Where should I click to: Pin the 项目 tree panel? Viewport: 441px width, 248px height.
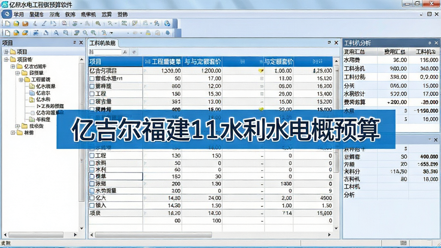[75, 43]
